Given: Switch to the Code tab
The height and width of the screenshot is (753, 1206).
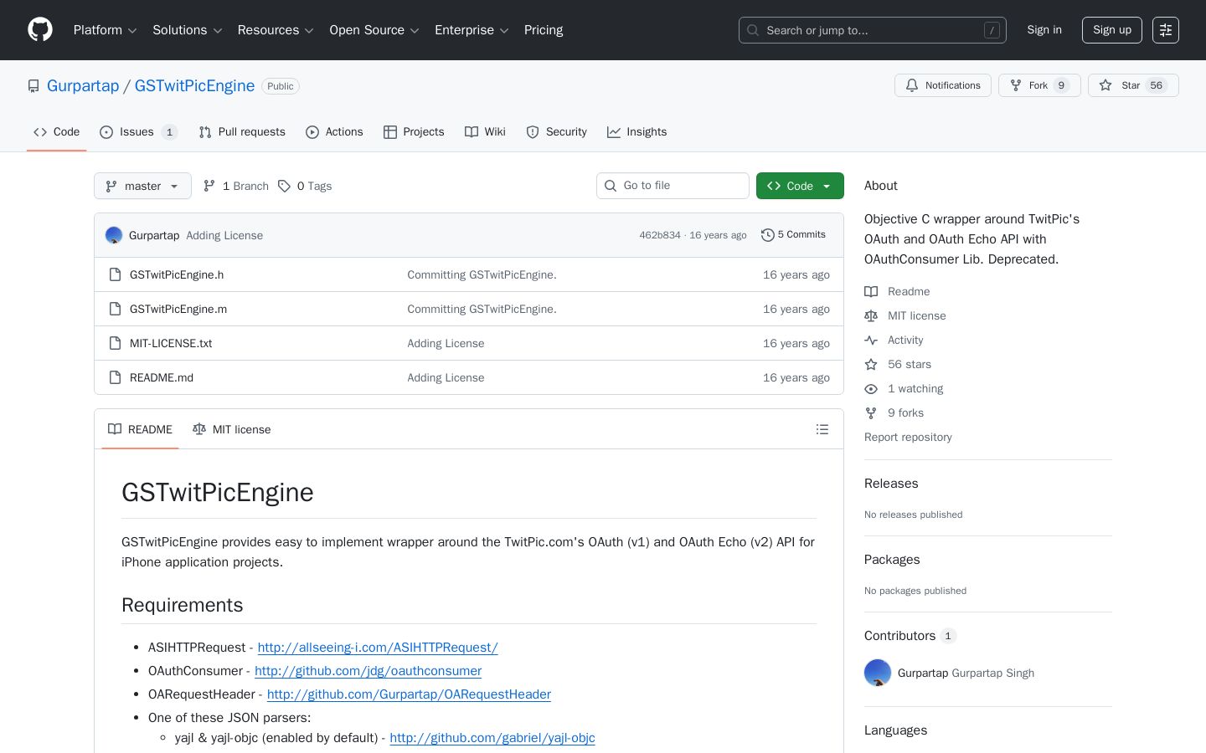Looking at the screenshot, I should [57, 132].
